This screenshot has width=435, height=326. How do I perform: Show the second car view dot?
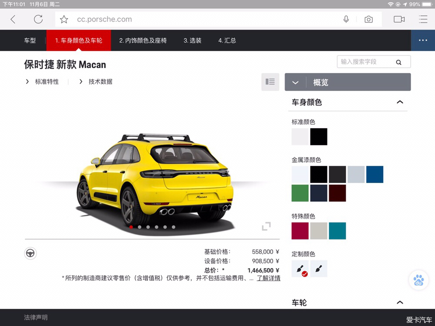(x=140, y=227)
